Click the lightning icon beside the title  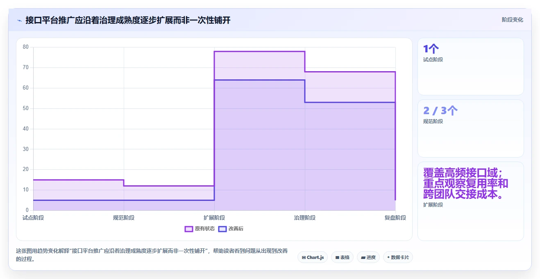click(19, 20)
